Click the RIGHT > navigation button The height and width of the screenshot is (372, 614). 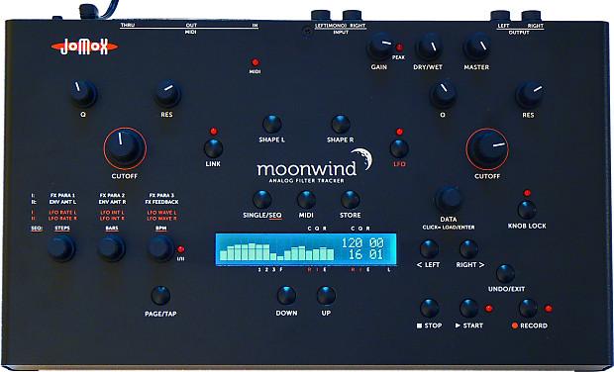pos(468,249)
